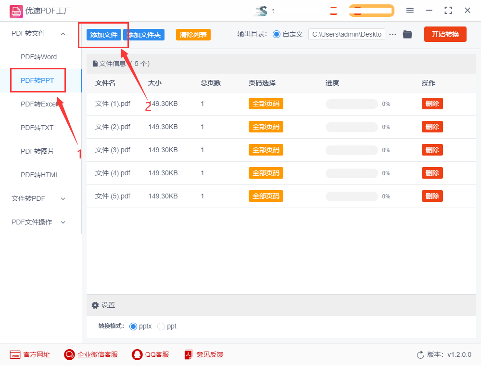Click the 清除列表 button
The image size is (481, 366).
click(193, 35)
